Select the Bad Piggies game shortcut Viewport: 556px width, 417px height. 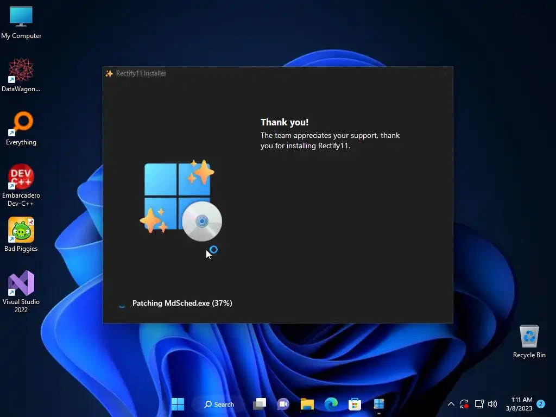pyautogui.click(x=21, y=235)
